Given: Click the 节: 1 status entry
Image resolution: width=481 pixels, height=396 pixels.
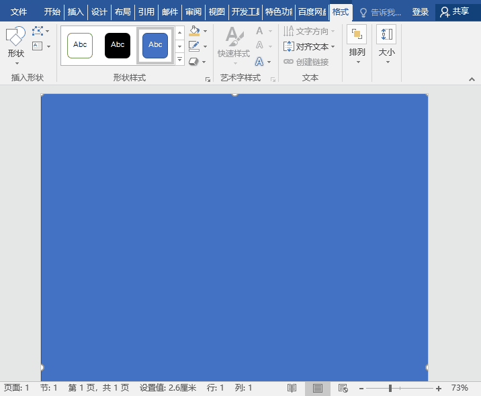Looking at the screenshot, I should click(x=48, y=388).
